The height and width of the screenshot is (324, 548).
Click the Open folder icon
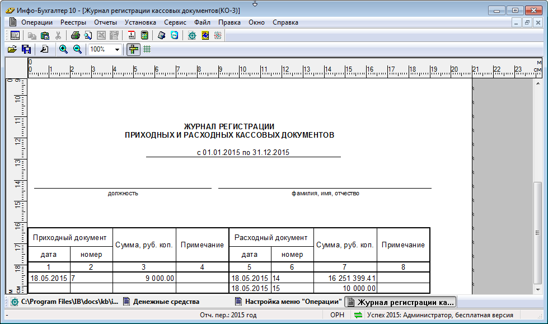(x=12, y=49)
